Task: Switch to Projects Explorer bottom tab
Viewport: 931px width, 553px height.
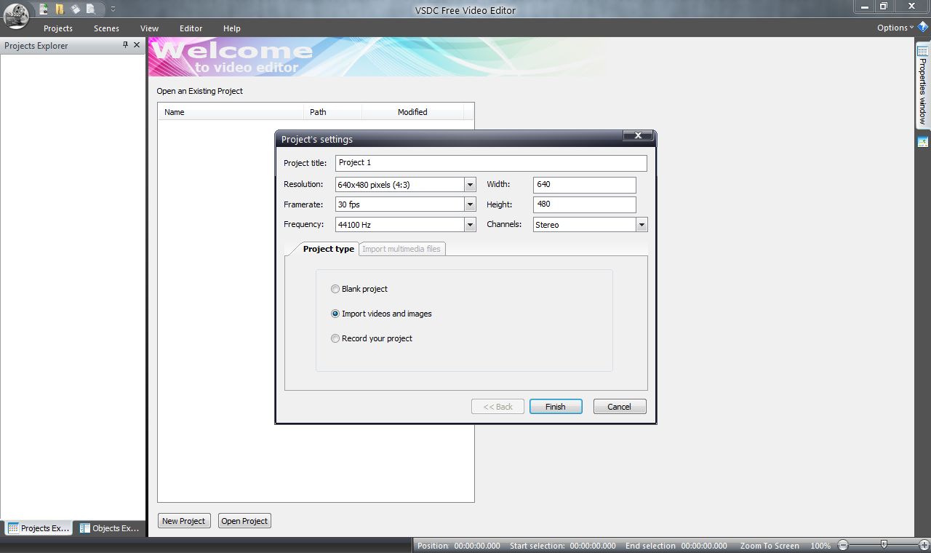Action: 39,528
